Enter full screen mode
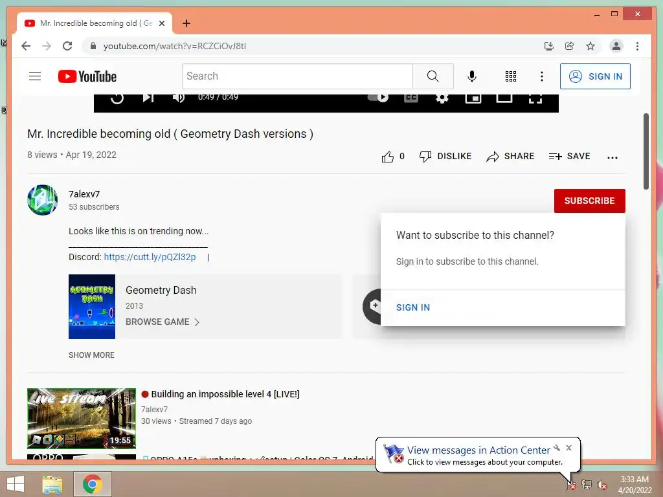 click(x=535, y=98)
